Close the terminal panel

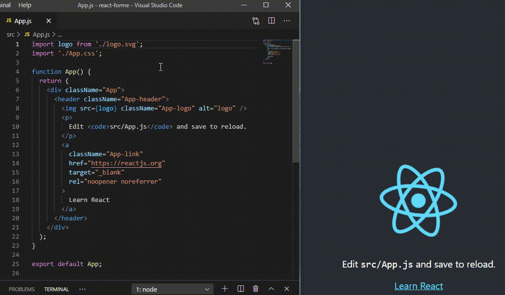pyautogui.click(x=287, y=289)
